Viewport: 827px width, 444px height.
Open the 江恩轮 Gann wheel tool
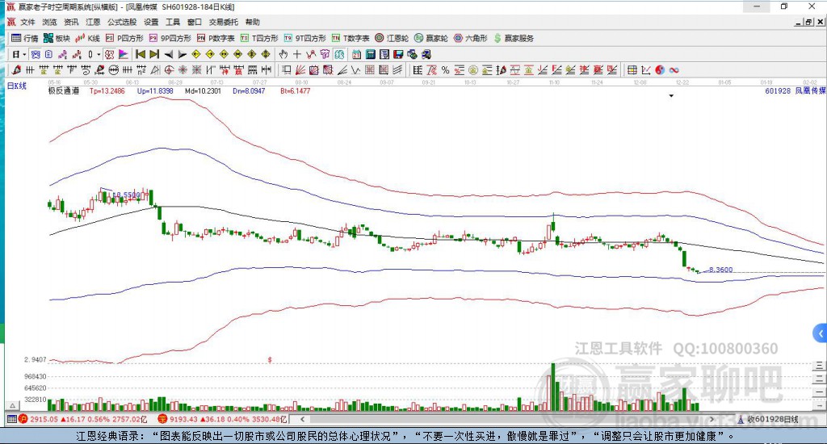[397, 38]
